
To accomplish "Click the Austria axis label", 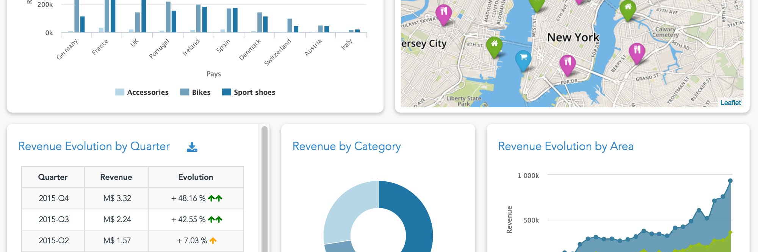I will [313, 48].
